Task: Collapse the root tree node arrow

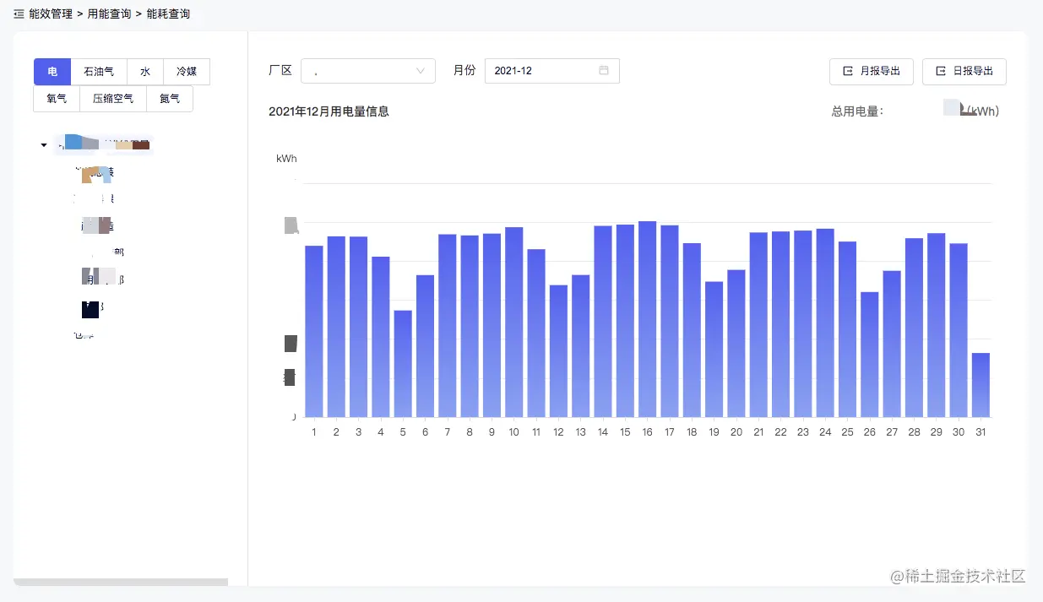Action: [x=44, y=145]
